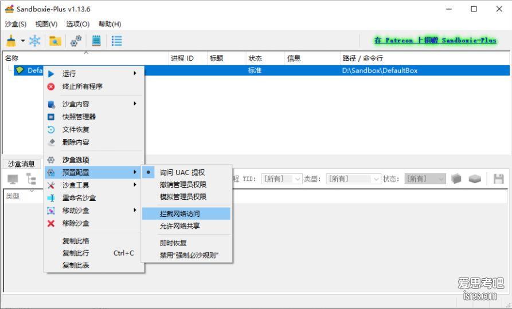Click the move icon beside 移动沙盒
512x309 pixels.
click(x=51, y=211)
